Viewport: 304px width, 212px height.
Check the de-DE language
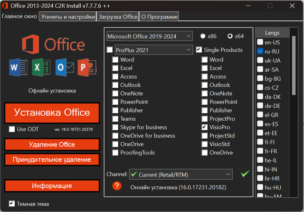[260, 105]
